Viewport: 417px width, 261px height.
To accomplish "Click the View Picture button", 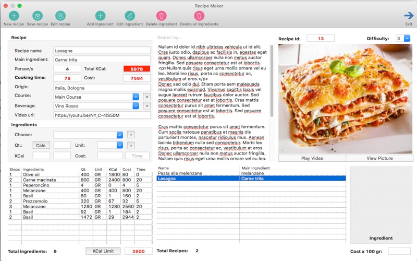I will coord(379,158).
